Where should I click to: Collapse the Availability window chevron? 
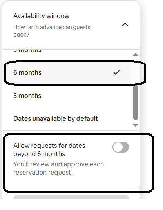click(125, 25)
